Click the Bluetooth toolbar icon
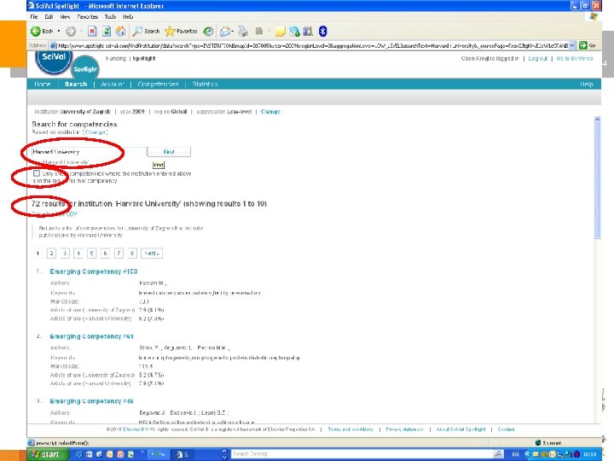614x461 pixels. point(322,31)
